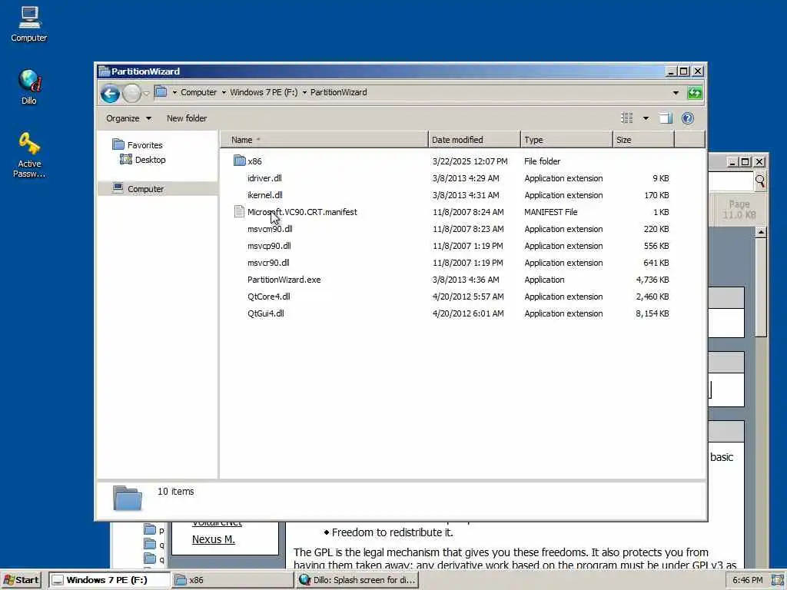Open the Nexus M. link in Dillo window
The image size is (787, 590).
(x=214, y=539)
